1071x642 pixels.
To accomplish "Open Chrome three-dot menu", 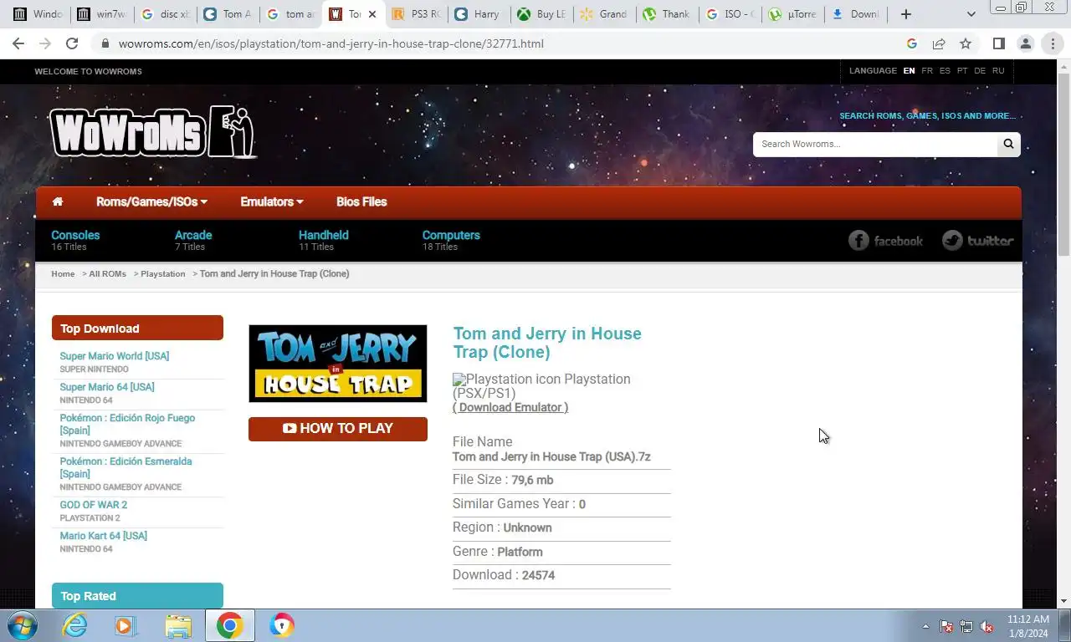I will [1052, 43].
